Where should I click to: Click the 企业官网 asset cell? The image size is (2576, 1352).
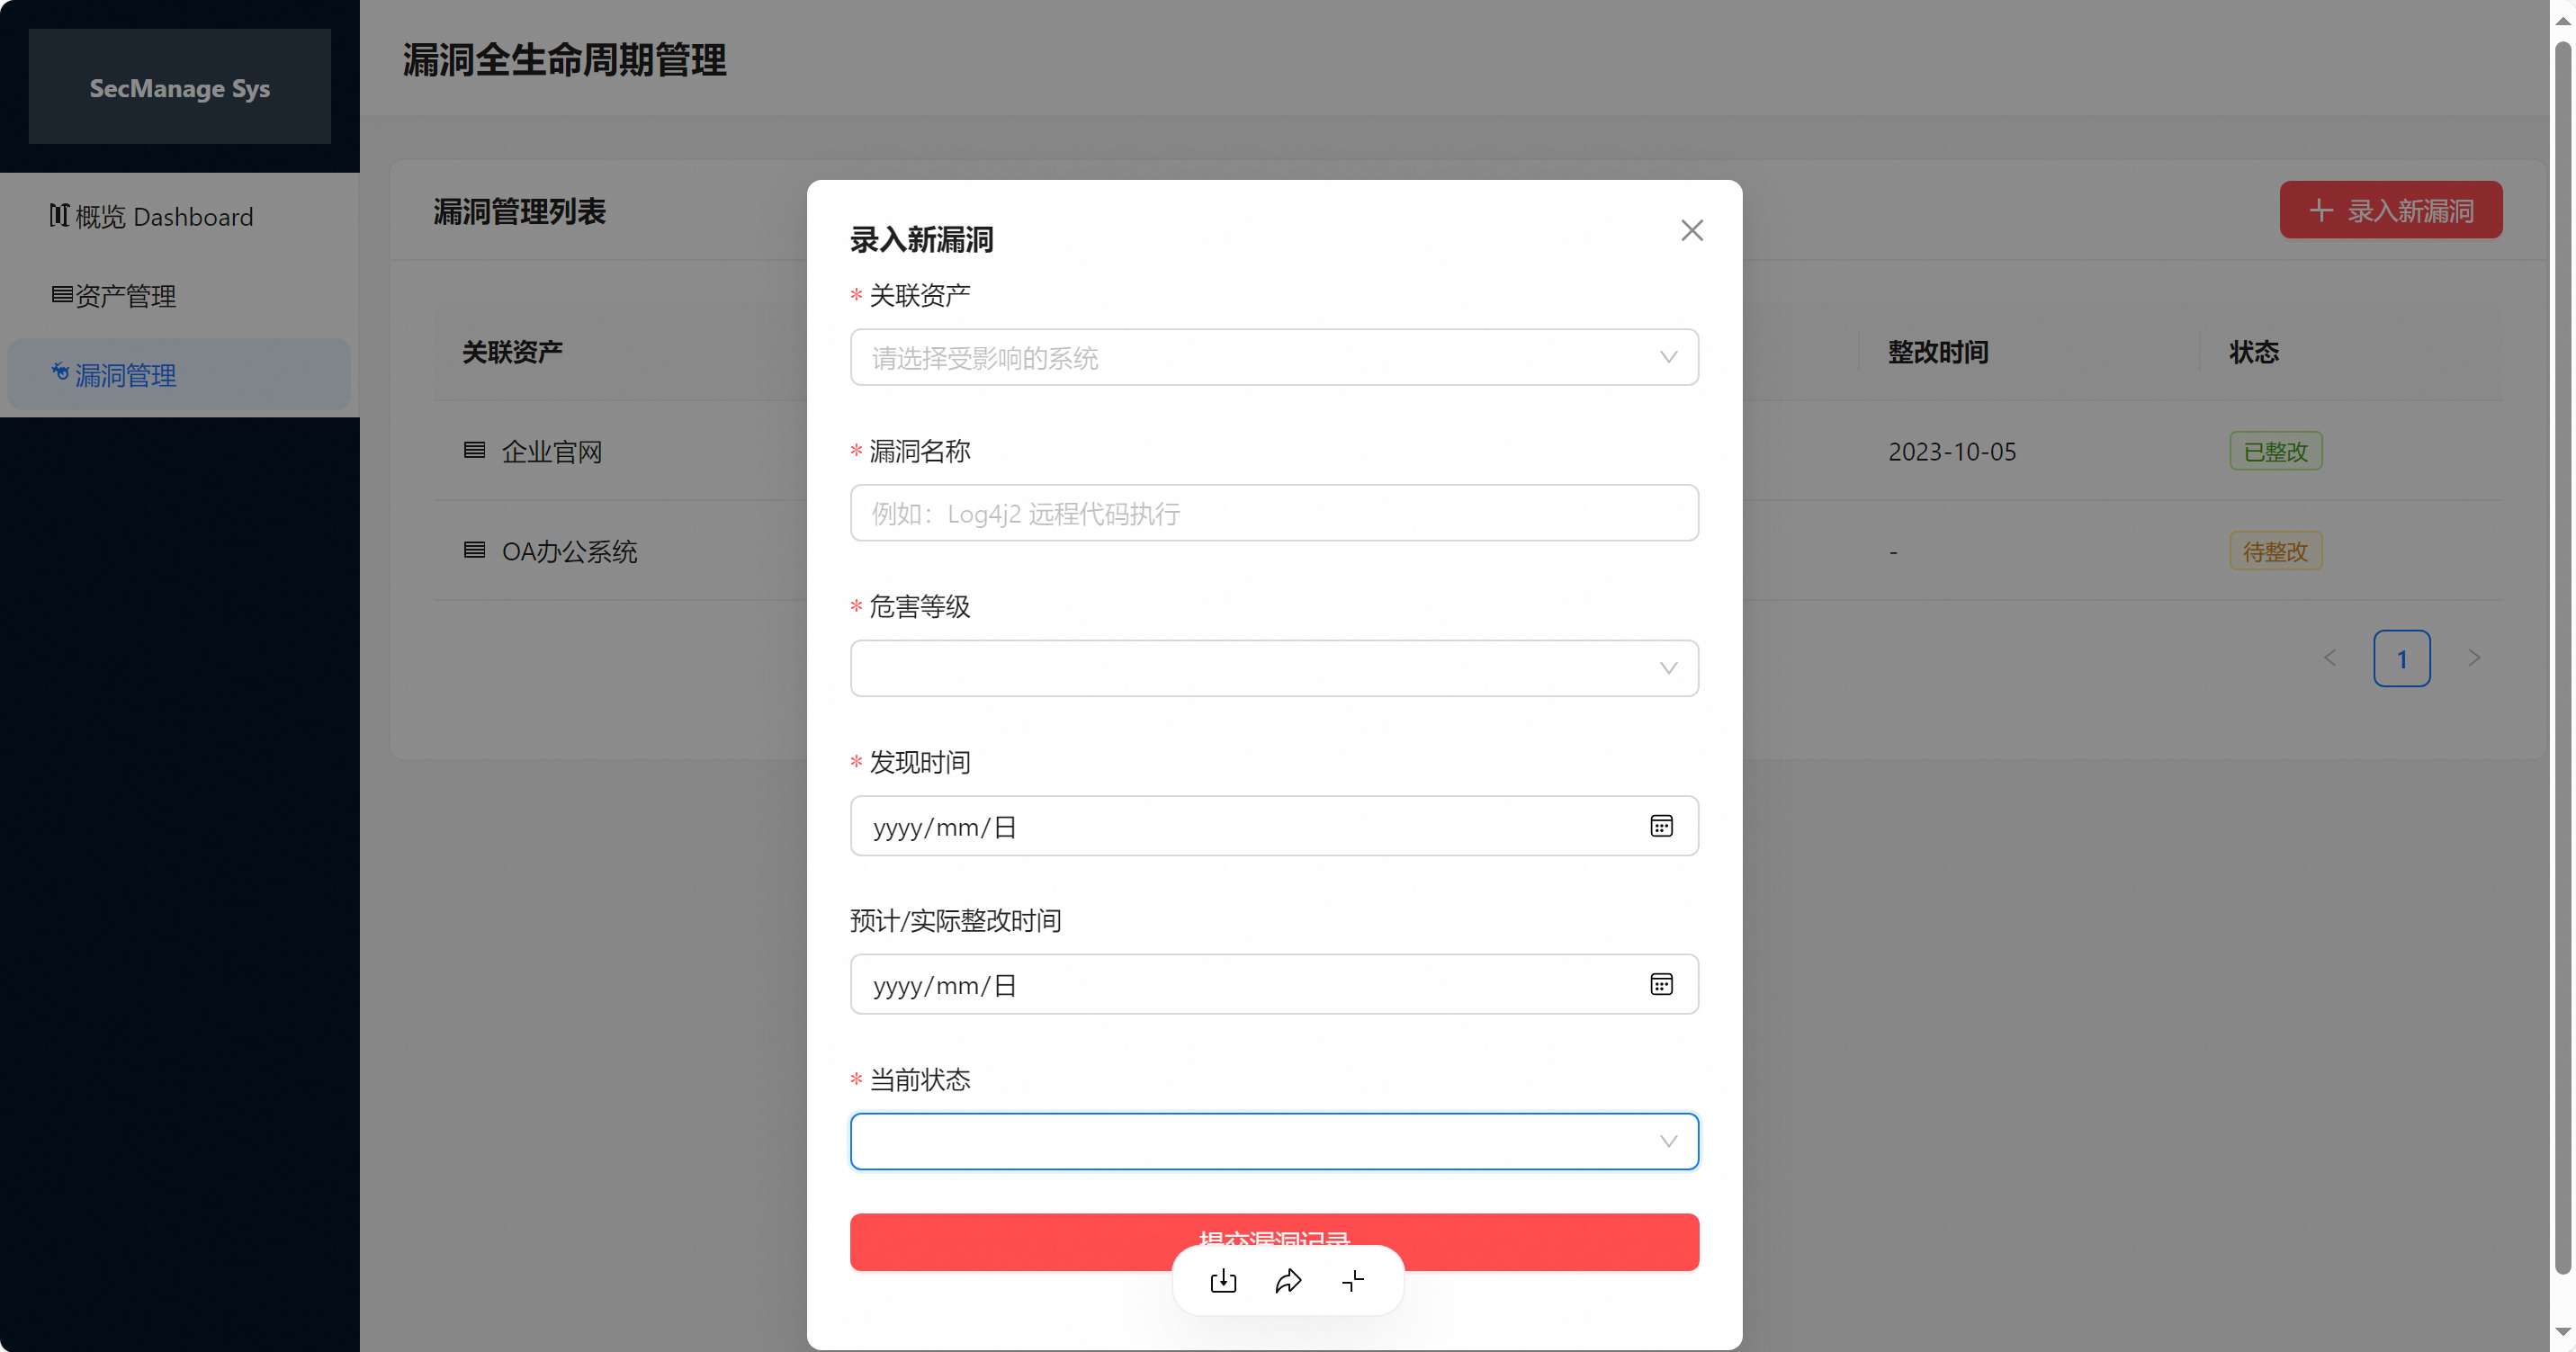tap(551, 452)
